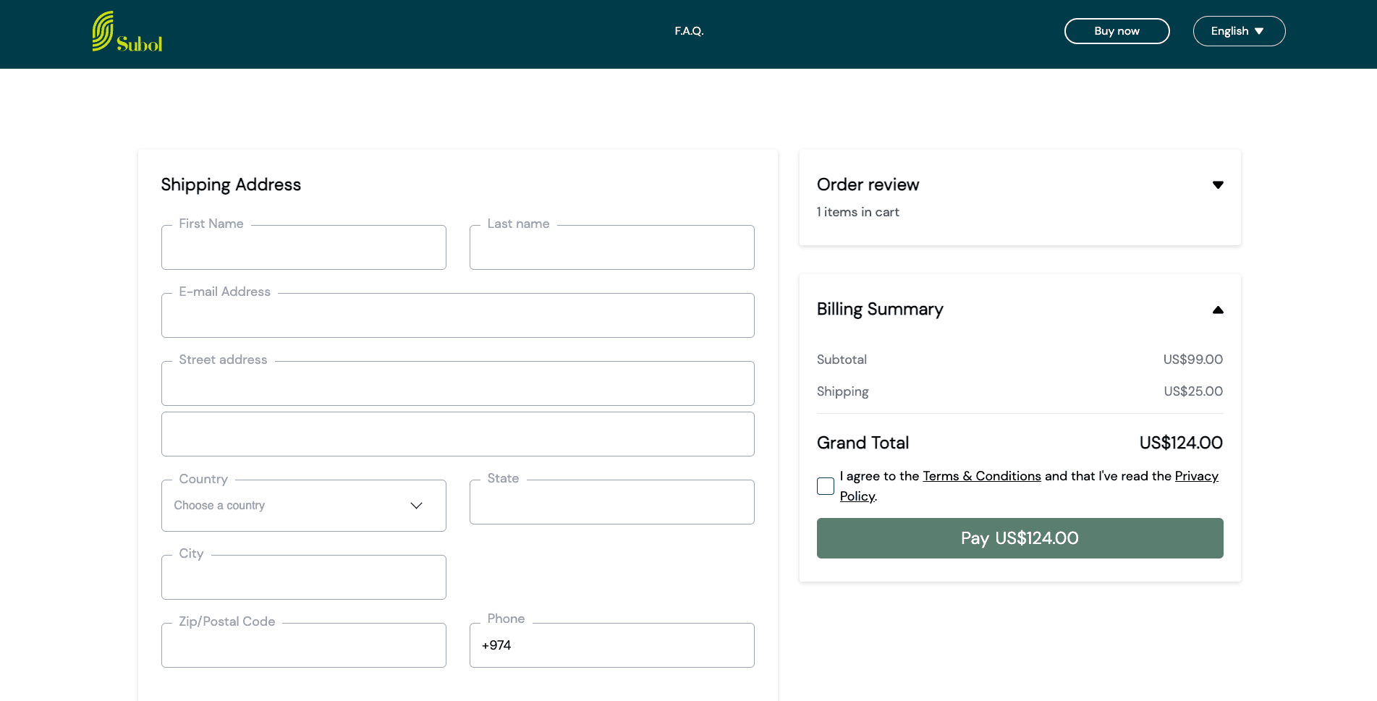Click the Last name input field

611,247
